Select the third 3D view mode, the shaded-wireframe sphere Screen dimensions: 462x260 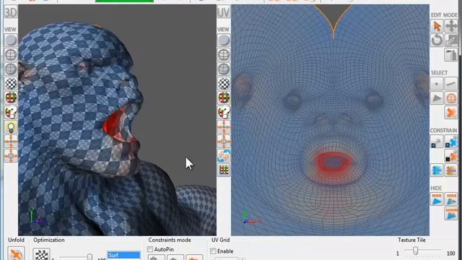tap(11, 69)
